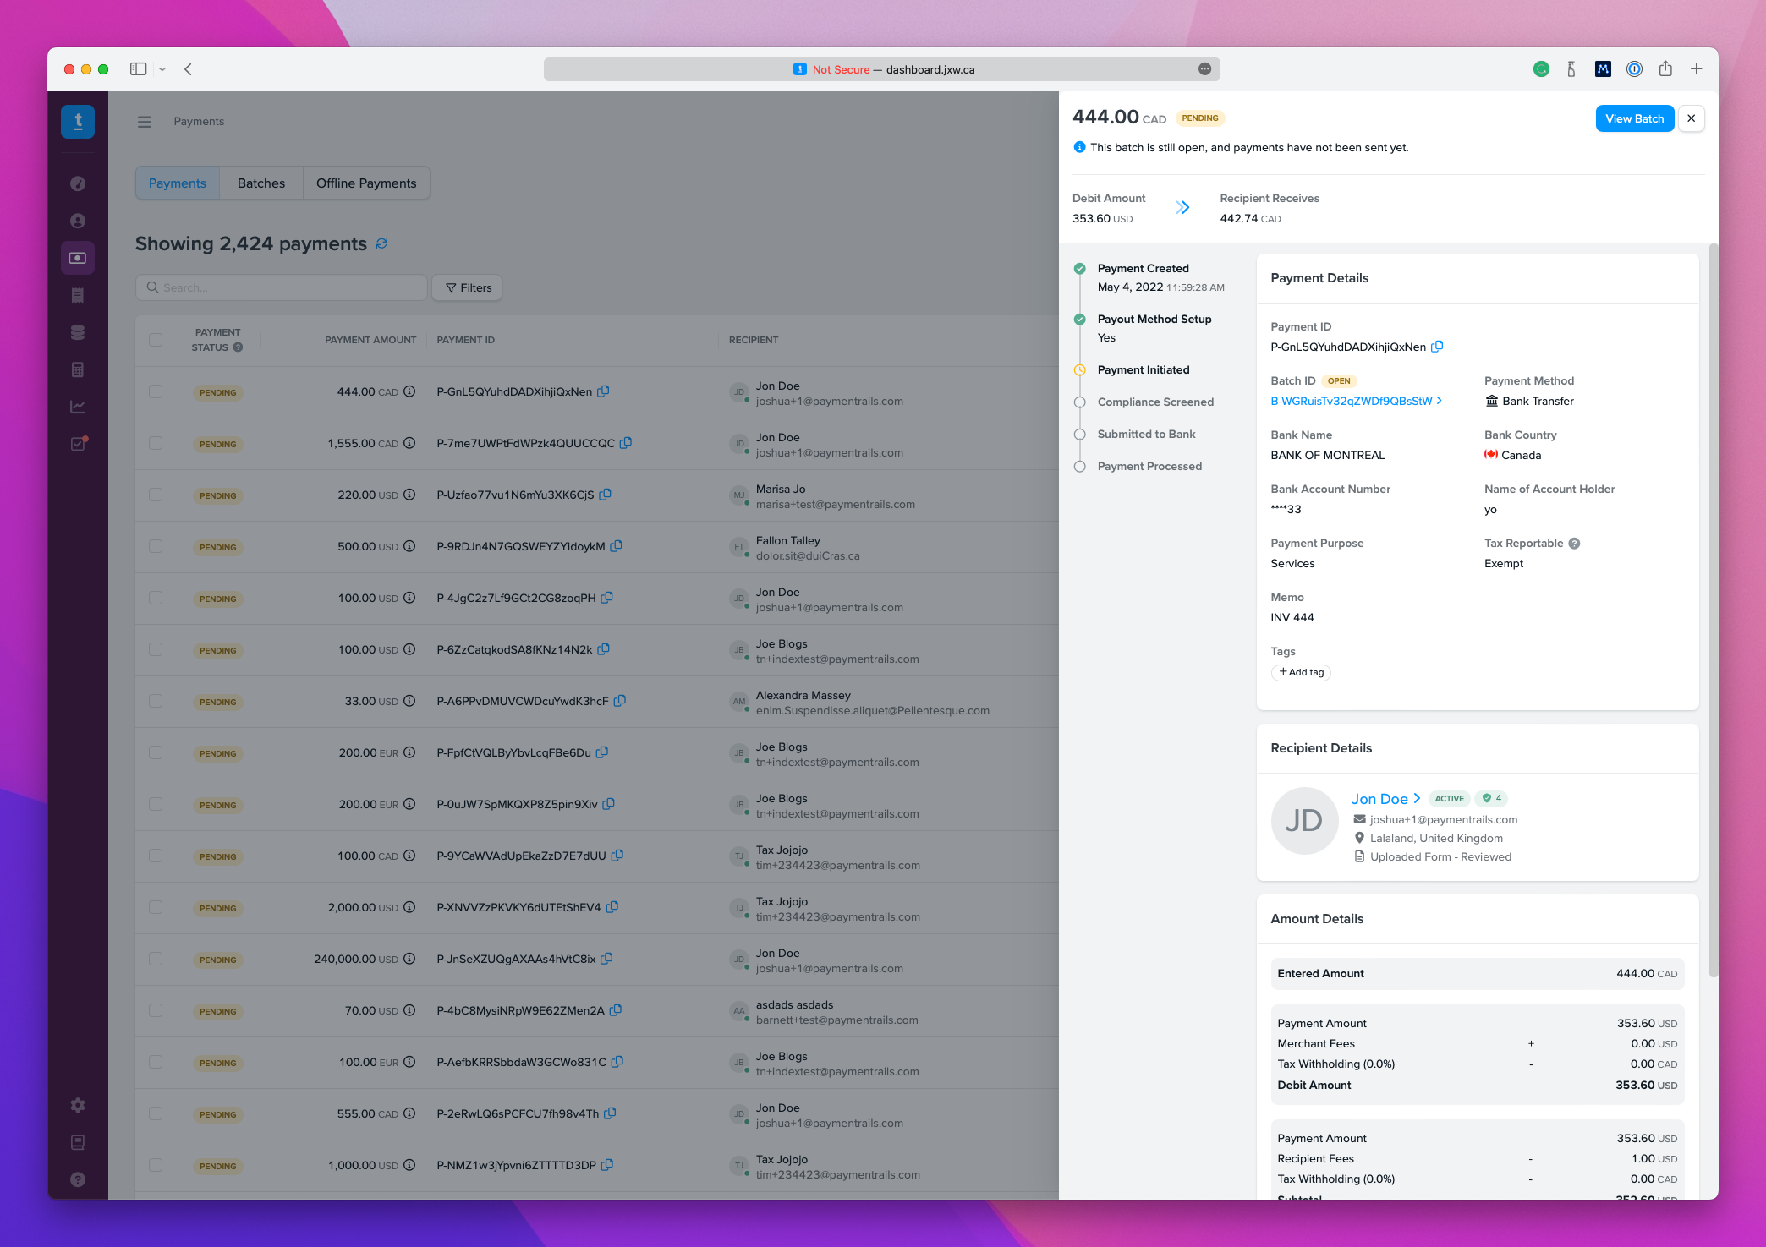Switch to the Batches tab

click(261, 183)
